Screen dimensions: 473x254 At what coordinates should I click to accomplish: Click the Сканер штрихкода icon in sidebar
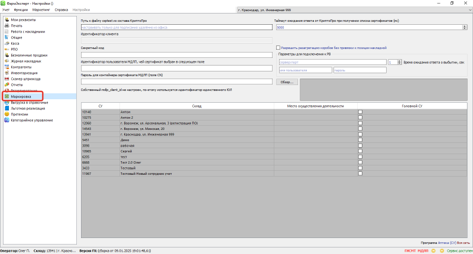(x=7, y=78)
